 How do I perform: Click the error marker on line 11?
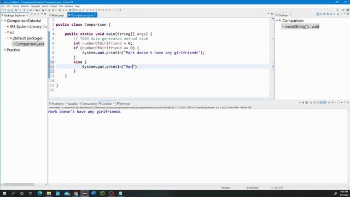49,67
